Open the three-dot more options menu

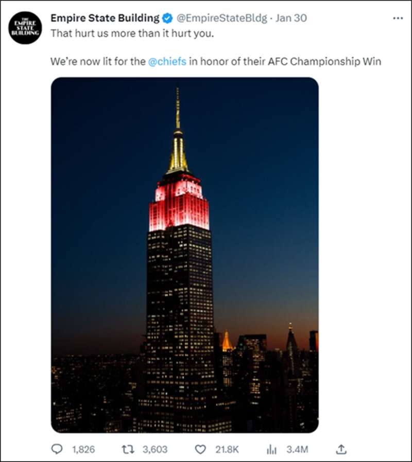pos(398,18)
